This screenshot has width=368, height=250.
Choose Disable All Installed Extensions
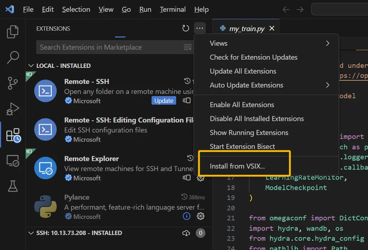point(257,119)
